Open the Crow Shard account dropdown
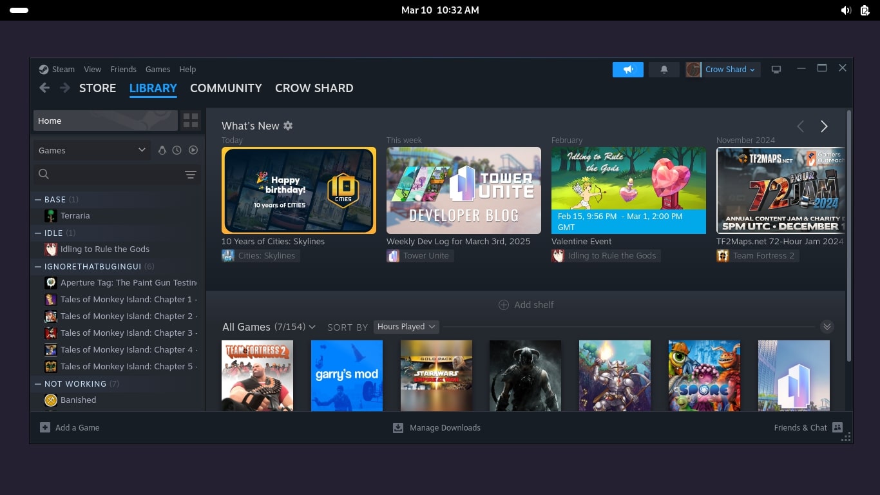The image size is (880, 495). pyautogui.click(x=731, y=70)
